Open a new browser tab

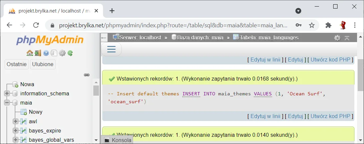[112, 11]
